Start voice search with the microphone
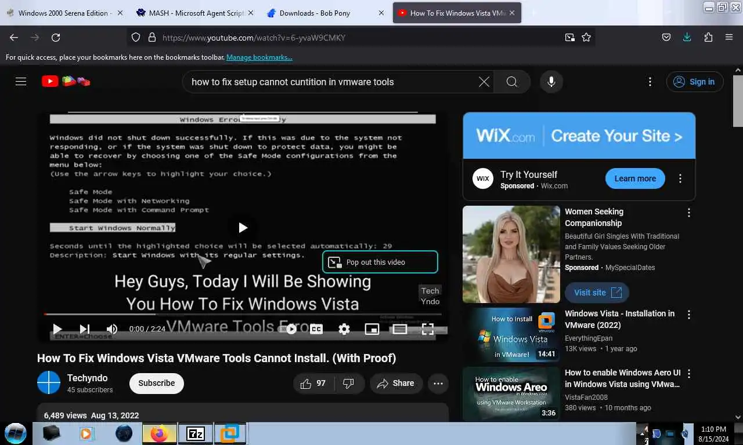This screenshot has height=445, width=743. point(551,82)
